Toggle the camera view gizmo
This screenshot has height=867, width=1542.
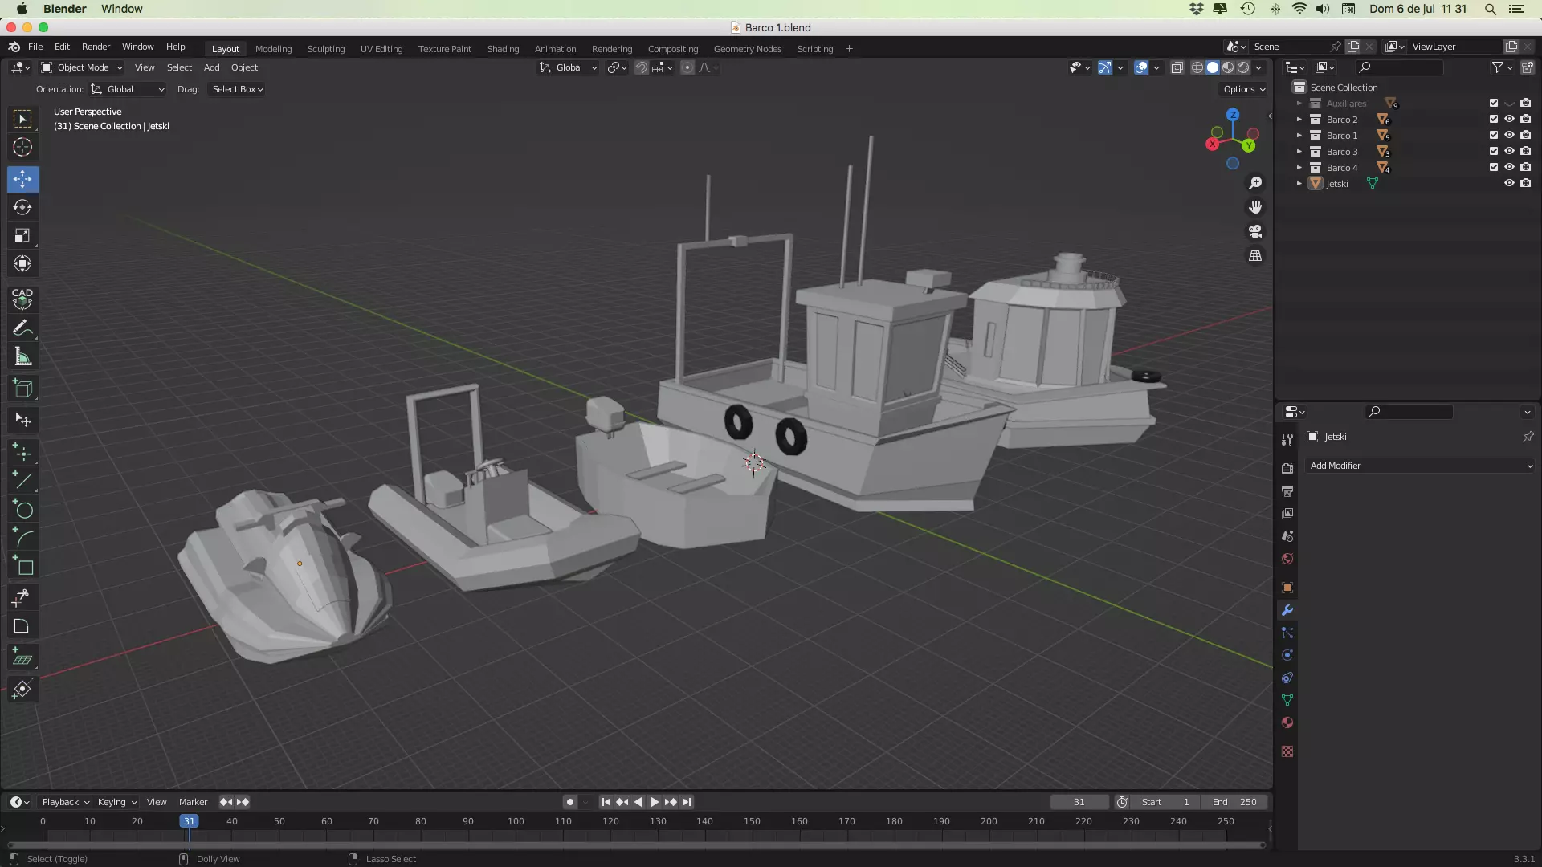[1255, 231]
